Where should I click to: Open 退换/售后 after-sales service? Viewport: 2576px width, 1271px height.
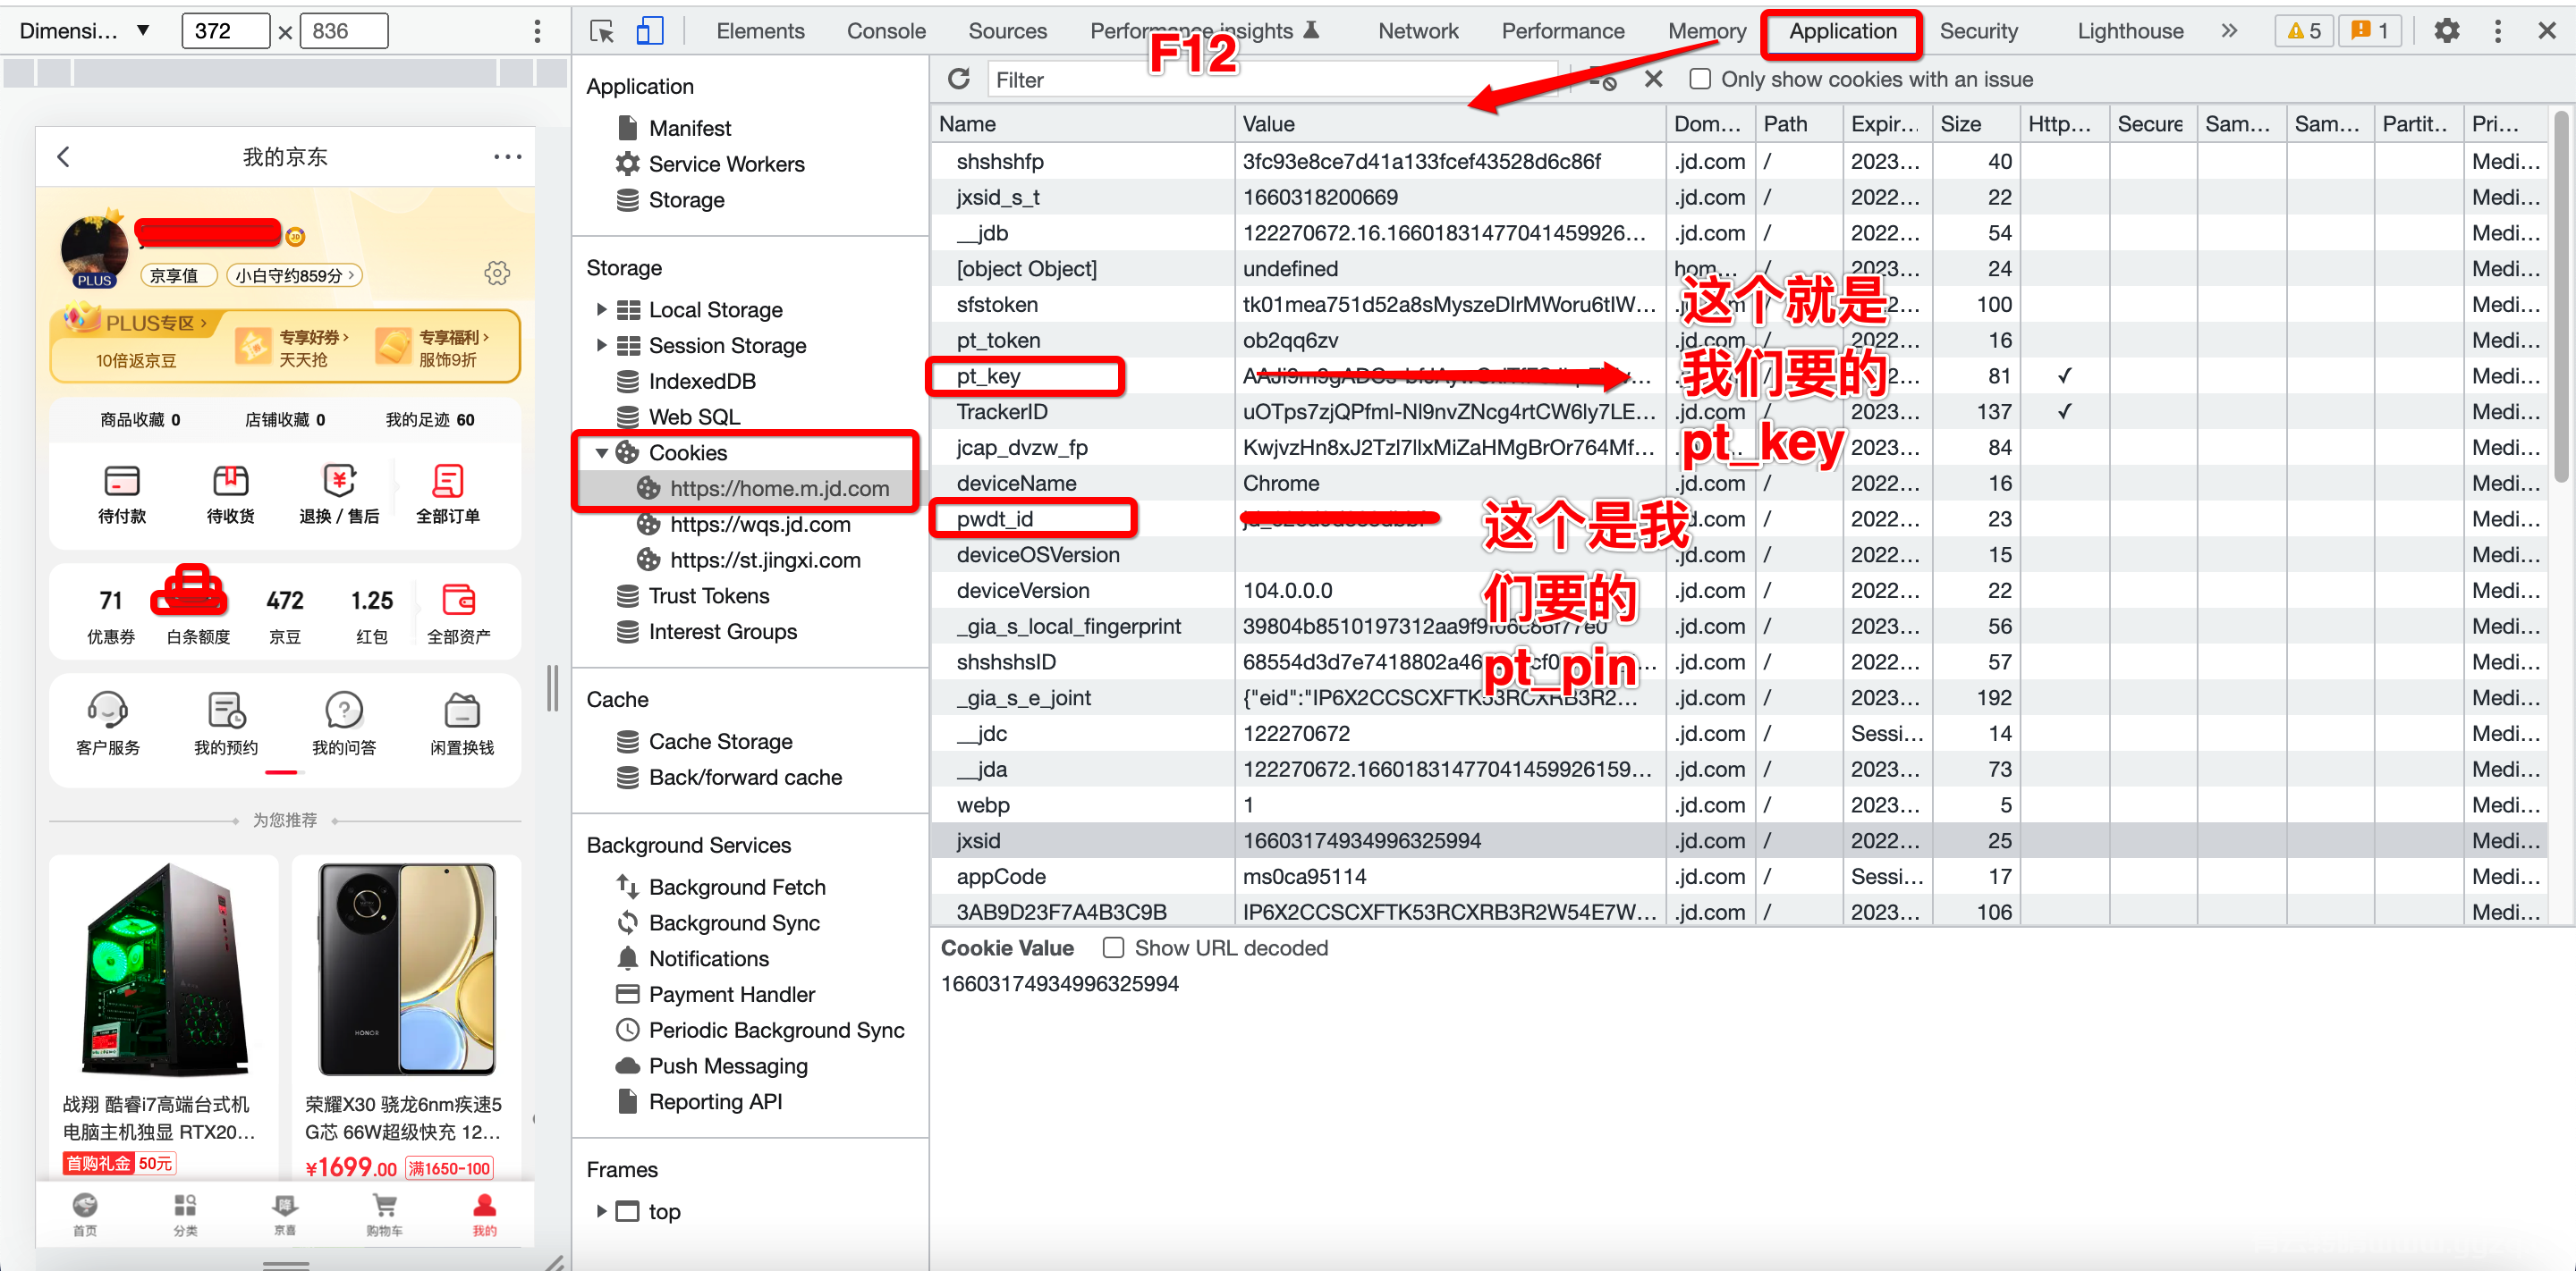point(339,493)
